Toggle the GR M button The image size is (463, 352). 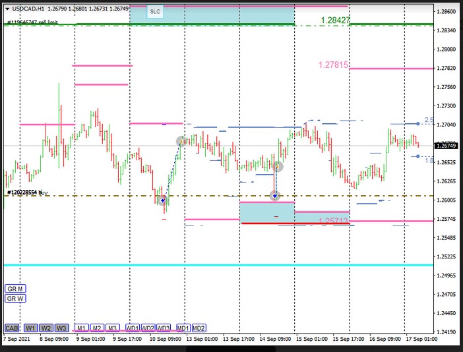pyautogui.click(x=15, y=289)
